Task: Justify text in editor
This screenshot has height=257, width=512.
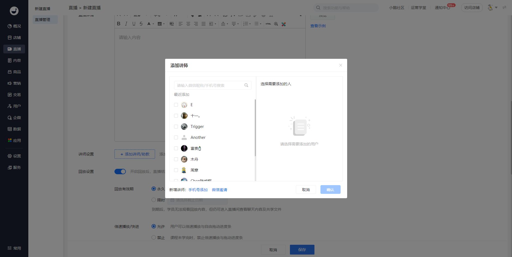Action: tap(204, 24)
